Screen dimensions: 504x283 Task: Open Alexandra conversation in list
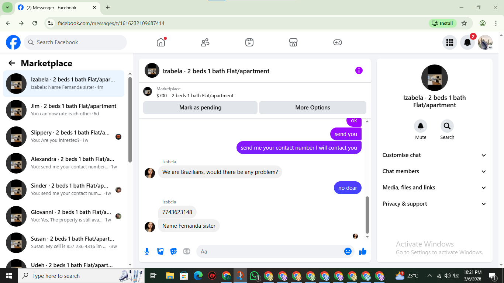click(63, 163)
